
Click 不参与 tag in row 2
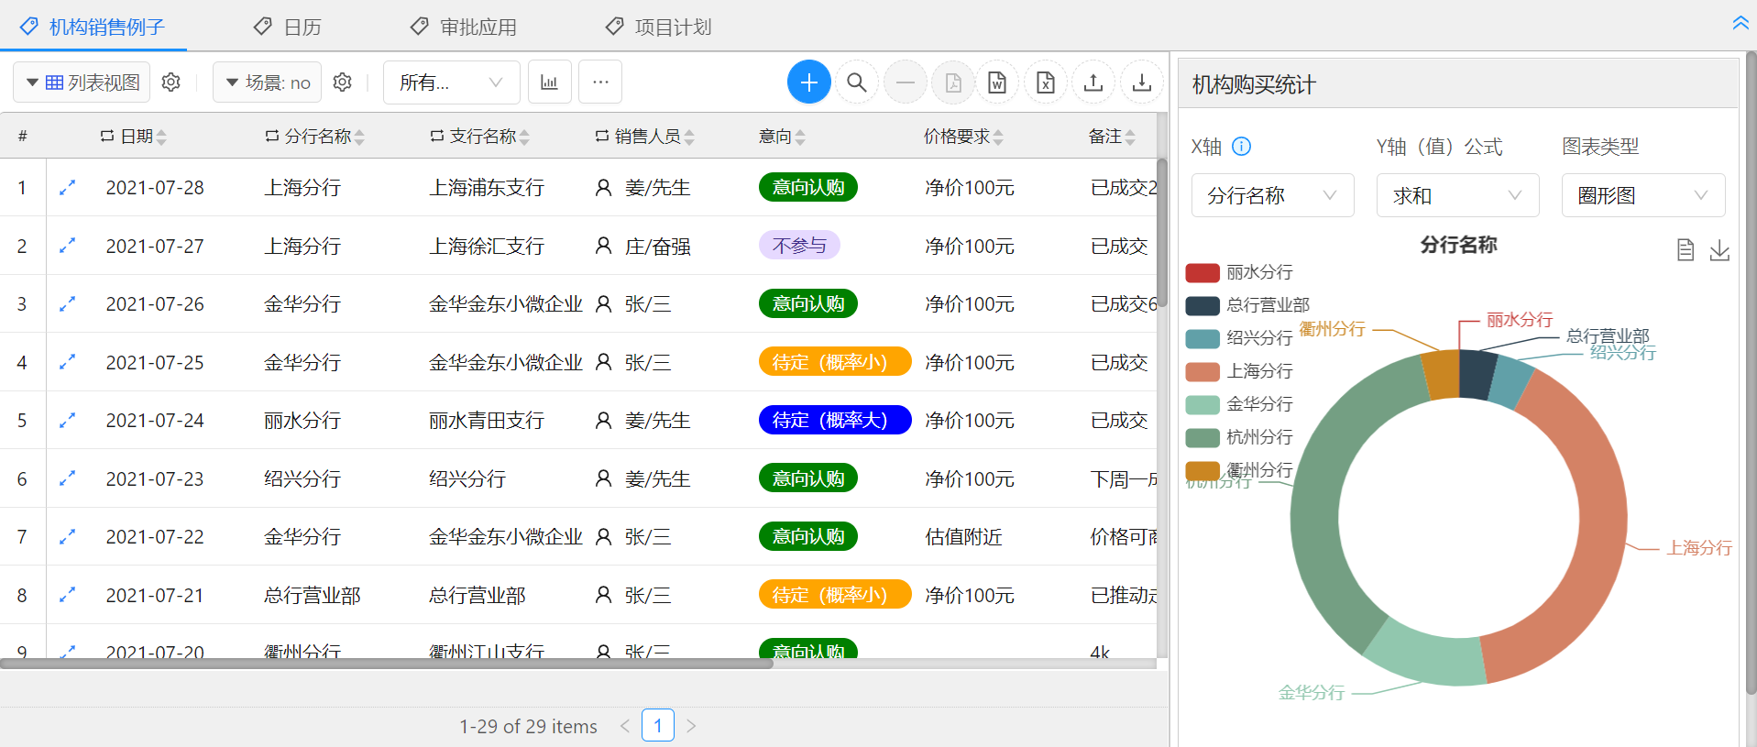point(799,246)
